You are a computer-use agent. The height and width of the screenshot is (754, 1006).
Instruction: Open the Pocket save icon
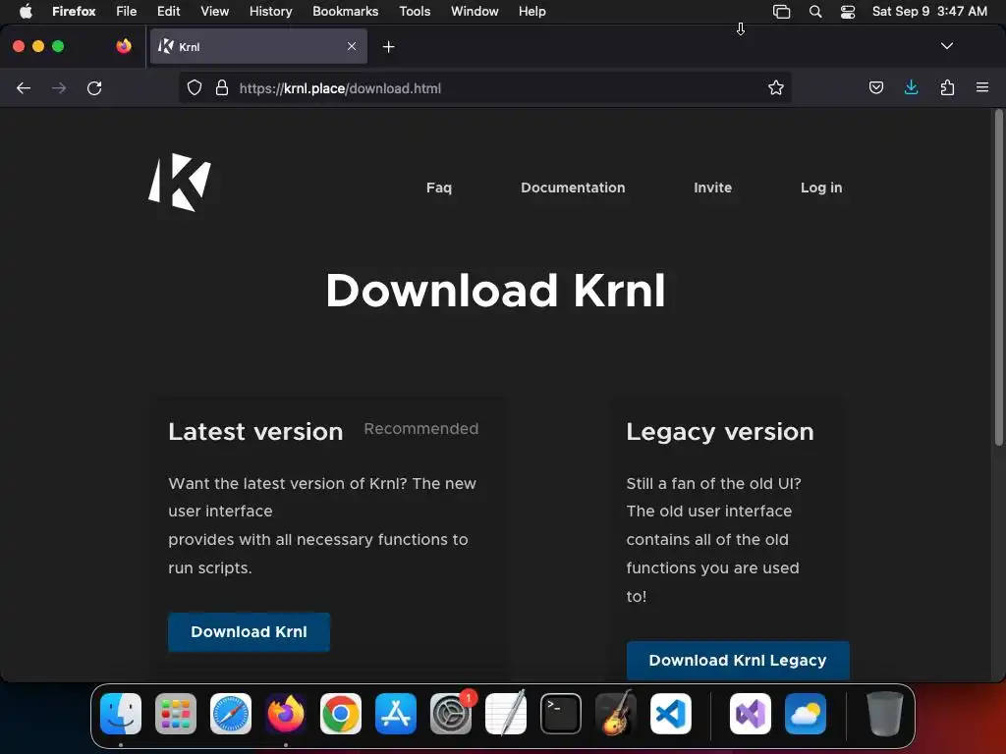875,87
